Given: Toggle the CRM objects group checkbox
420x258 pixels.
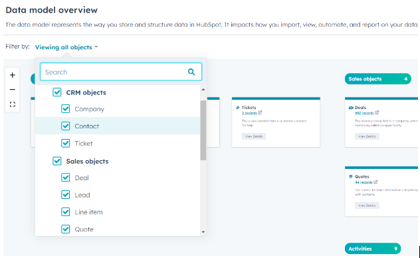Looking at the screenshot, I should point(56,92).
